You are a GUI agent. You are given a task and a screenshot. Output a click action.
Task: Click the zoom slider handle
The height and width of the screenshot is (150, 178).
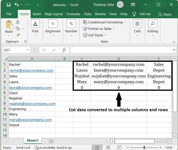point(144,147)
